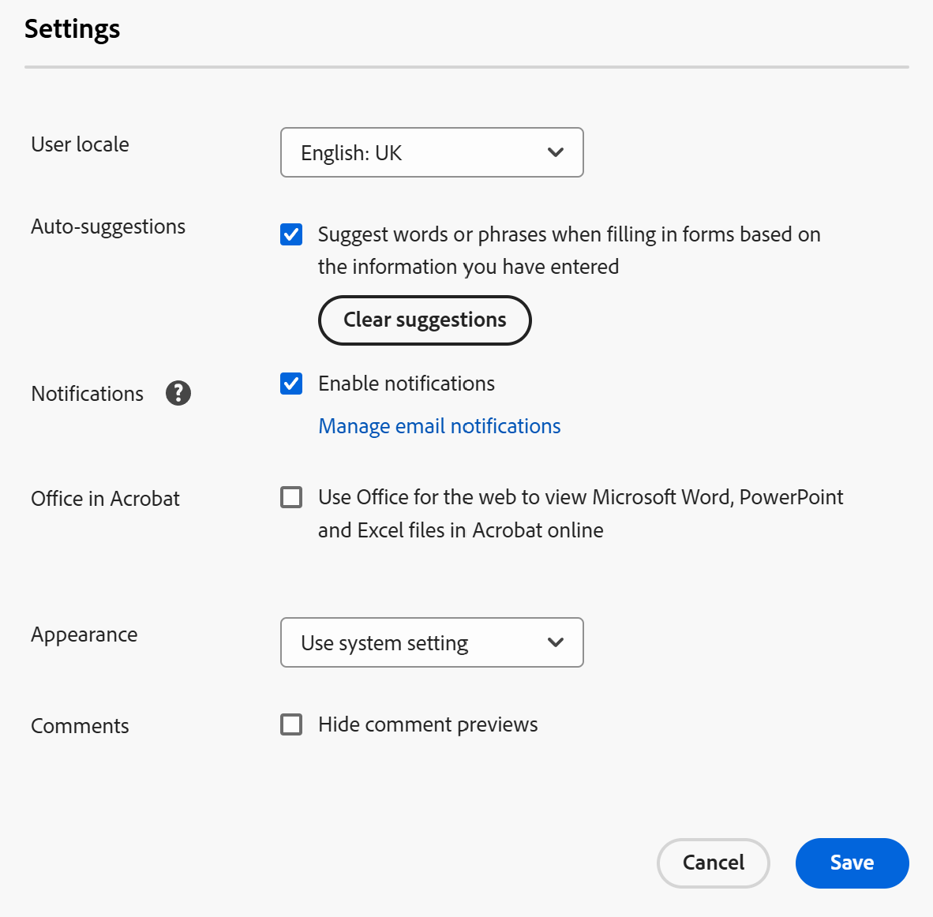This screenshot has height=917, width=933.
Task: Click the Settings heading title
Action: pos(73,29)
